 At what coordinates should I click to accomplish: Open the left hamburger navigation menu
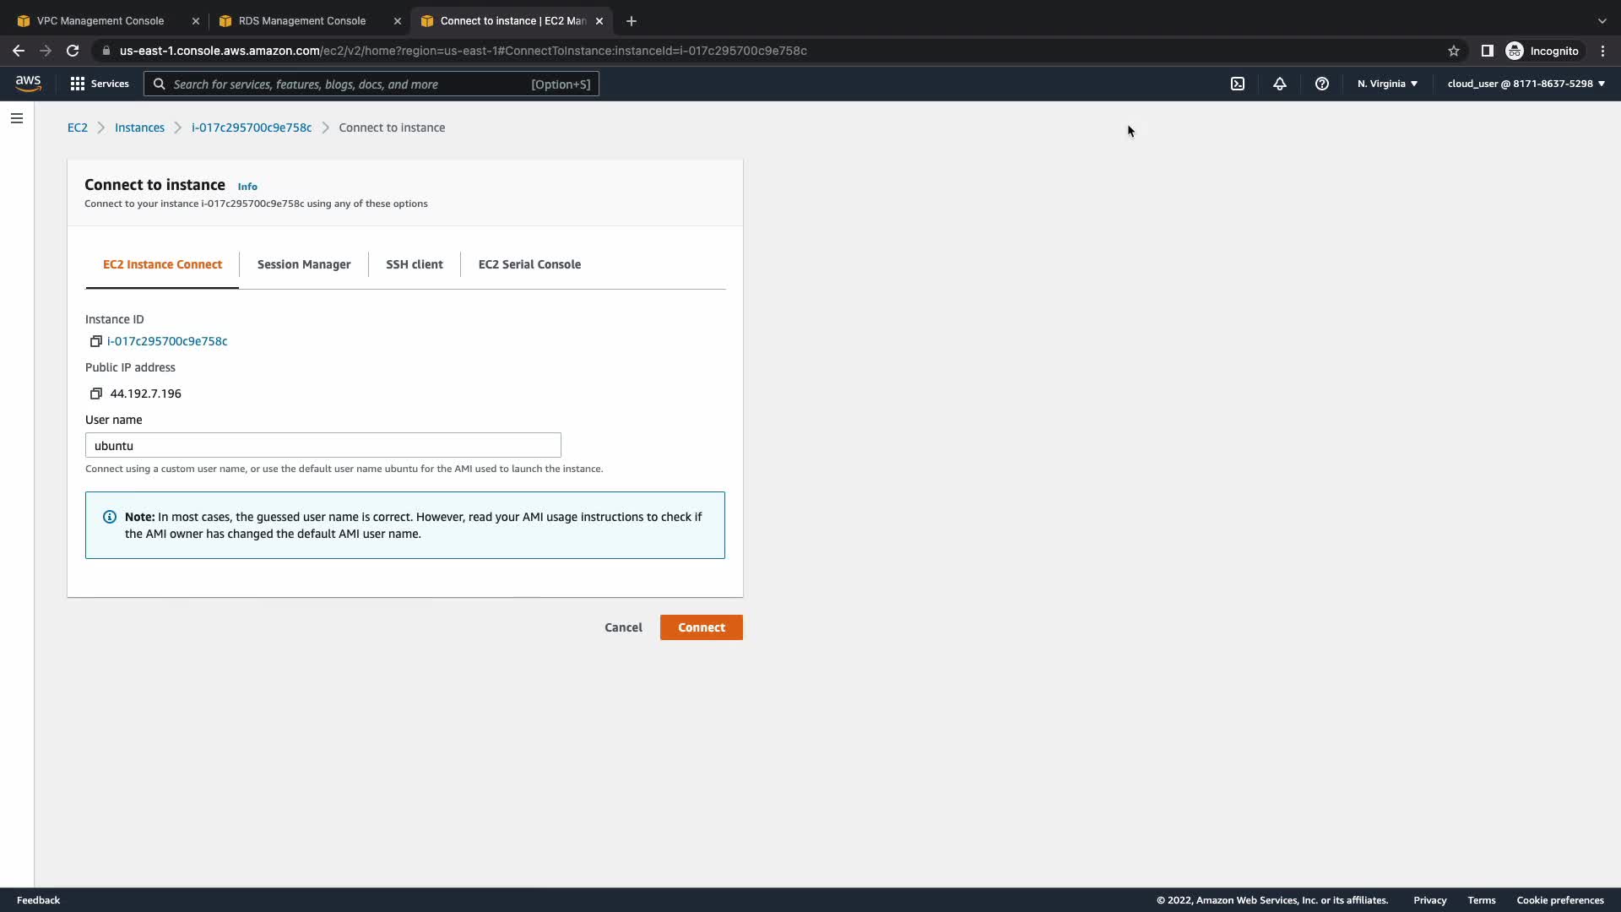[x=17, y=118]
